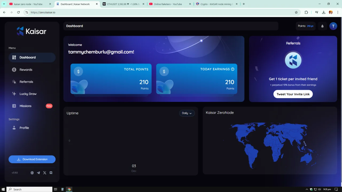
Task: Open the Discord icon link
Action: click(51, 173)
